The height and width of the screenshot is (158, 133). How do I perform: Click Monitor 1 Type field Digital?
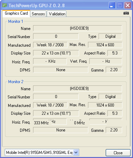[x=110, y=36]
